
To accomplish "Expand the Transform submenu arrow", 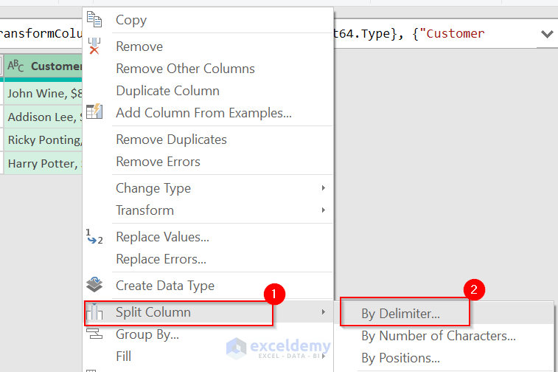I will [x=323, y=210].
